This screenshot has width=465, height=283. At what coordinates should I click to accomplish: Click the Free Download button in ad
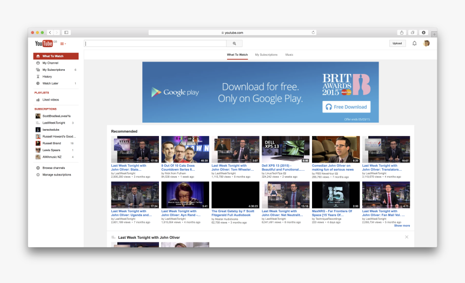(x=346, y=107)
